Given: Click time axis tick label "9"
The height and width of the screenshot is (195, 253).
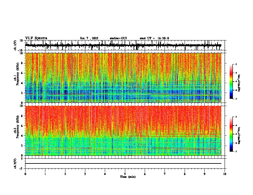Looking at the screenshot, I should coord(204,174).
